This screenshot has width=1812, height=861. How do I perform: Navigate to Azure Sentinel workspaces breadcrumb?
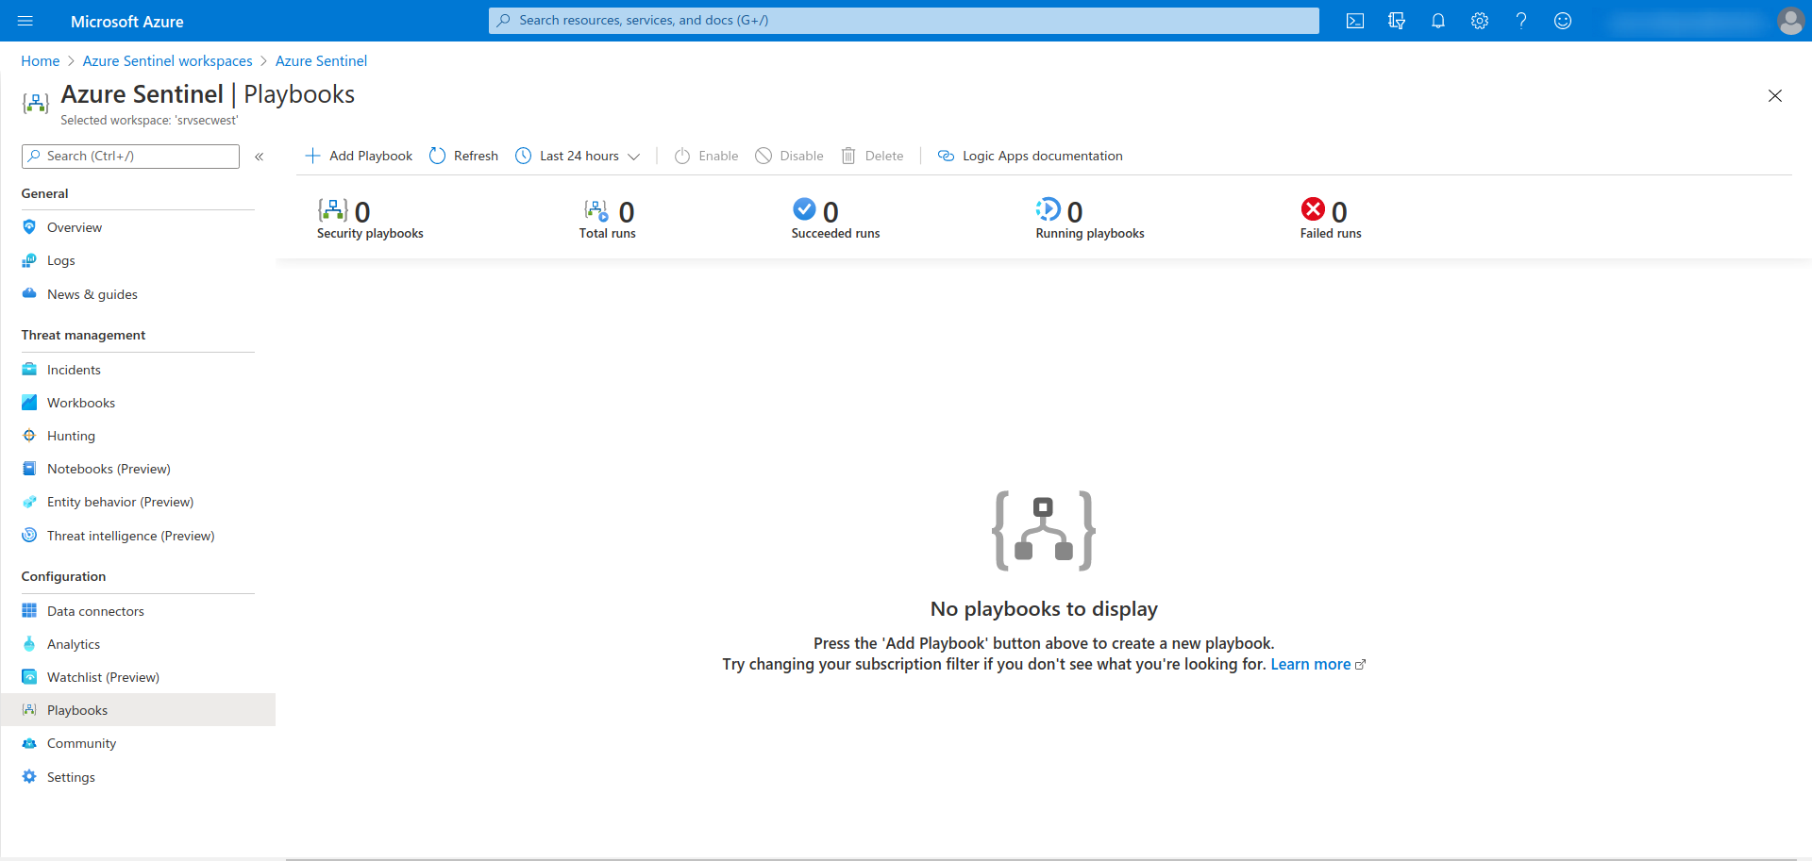(x=167, y=61)
